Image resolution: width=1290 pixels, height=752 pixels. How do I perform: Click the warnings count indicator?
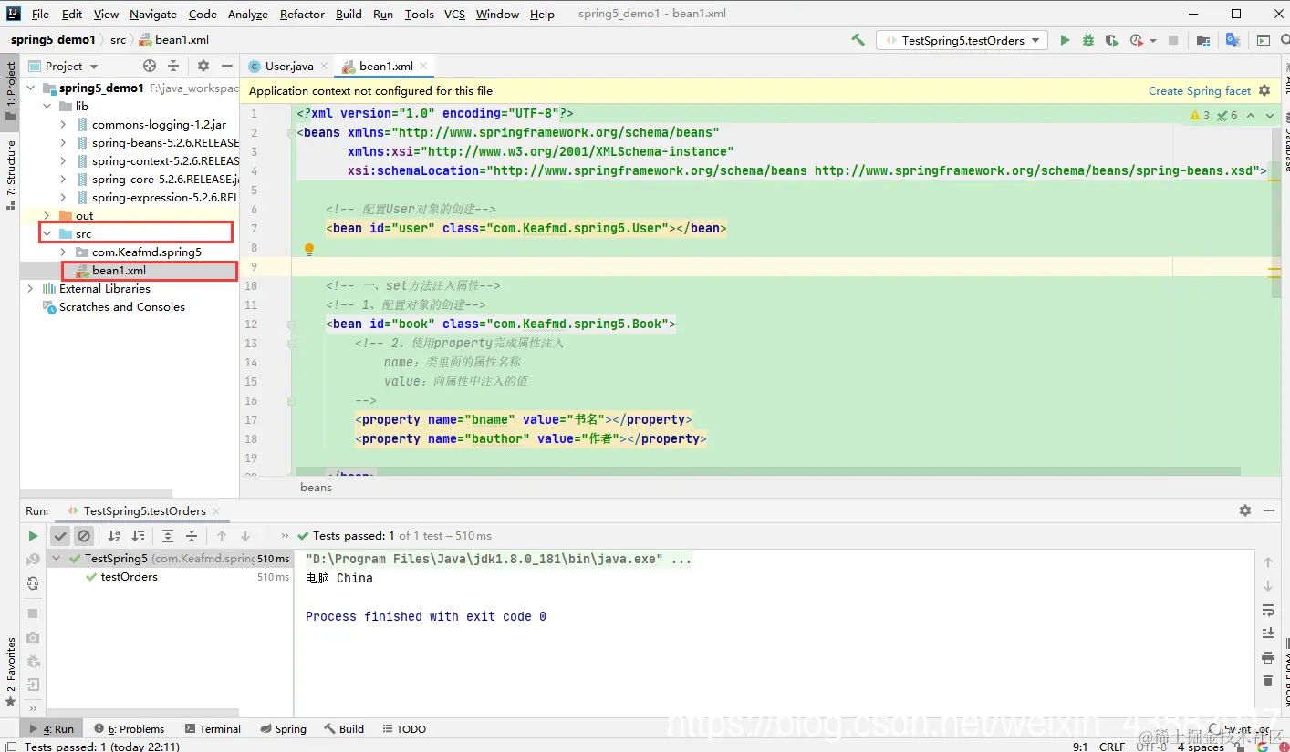pyautogui.click(x=1200, y=116)
